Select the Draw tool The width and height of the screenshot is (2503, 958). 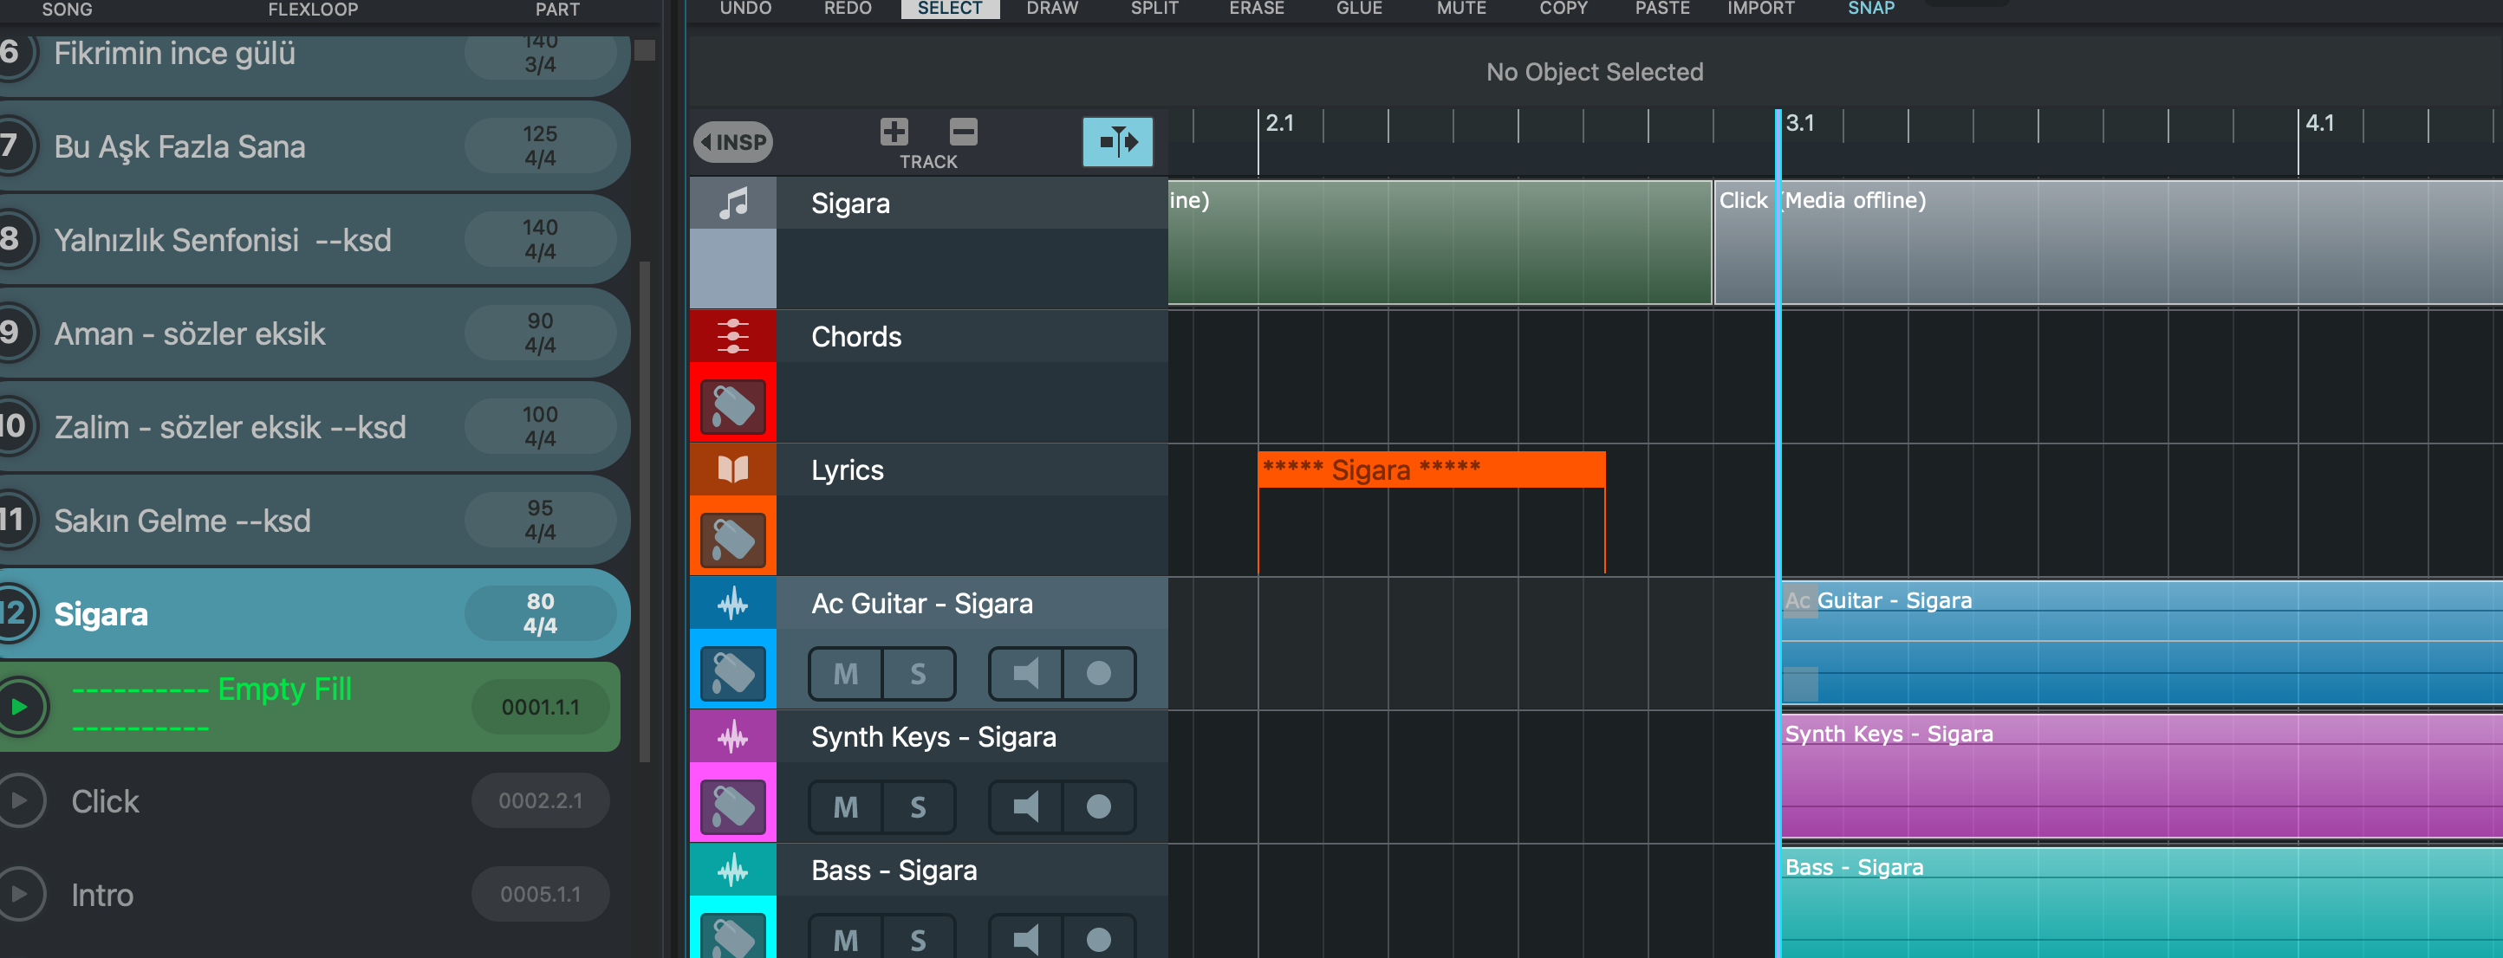(x=1051, y=9)
